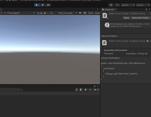Advance one frame with the Step button
Viewport: 151px width, 117px height.
48,5
